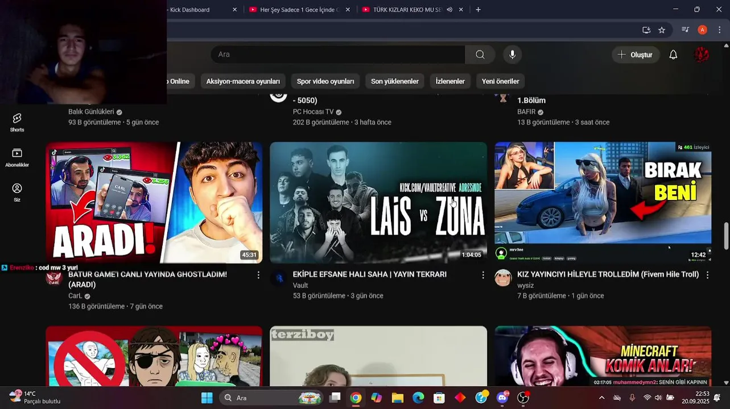Open the Windows taskbar Ara search box
730x409 pixels.
click(x=271, y=398)
